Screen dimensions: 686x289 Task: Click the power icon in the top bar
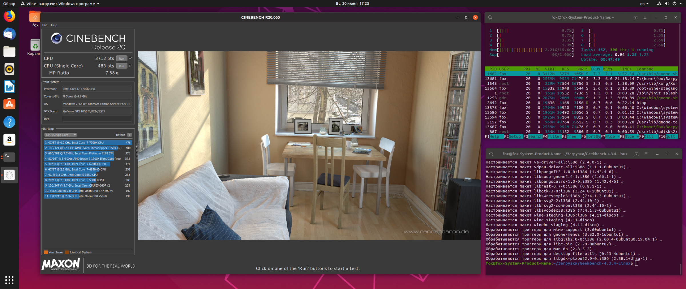pos(674,4)
